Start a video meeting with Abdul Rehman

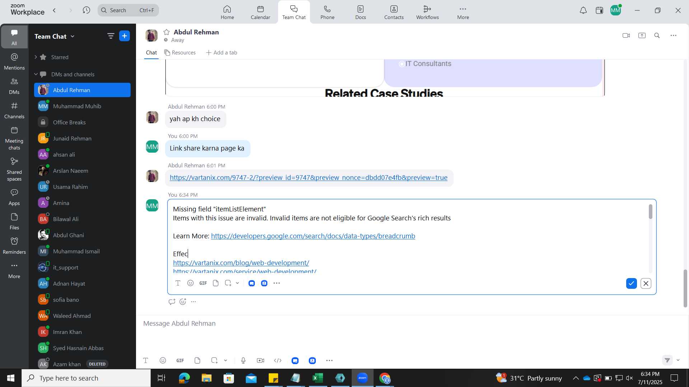(x=626, y=35)
